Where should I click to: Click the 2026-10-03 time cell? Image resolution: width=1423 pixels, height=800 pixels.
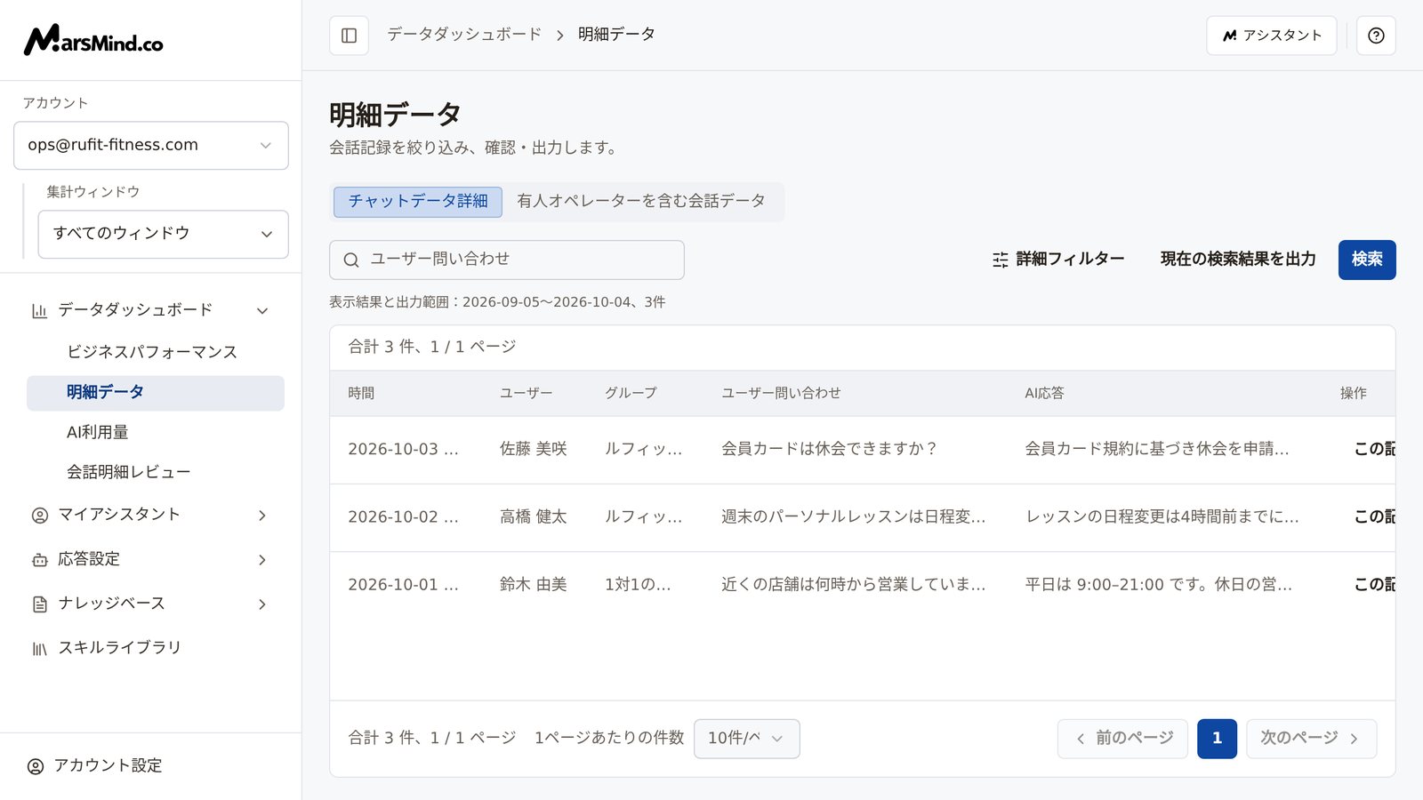(403, 450)
